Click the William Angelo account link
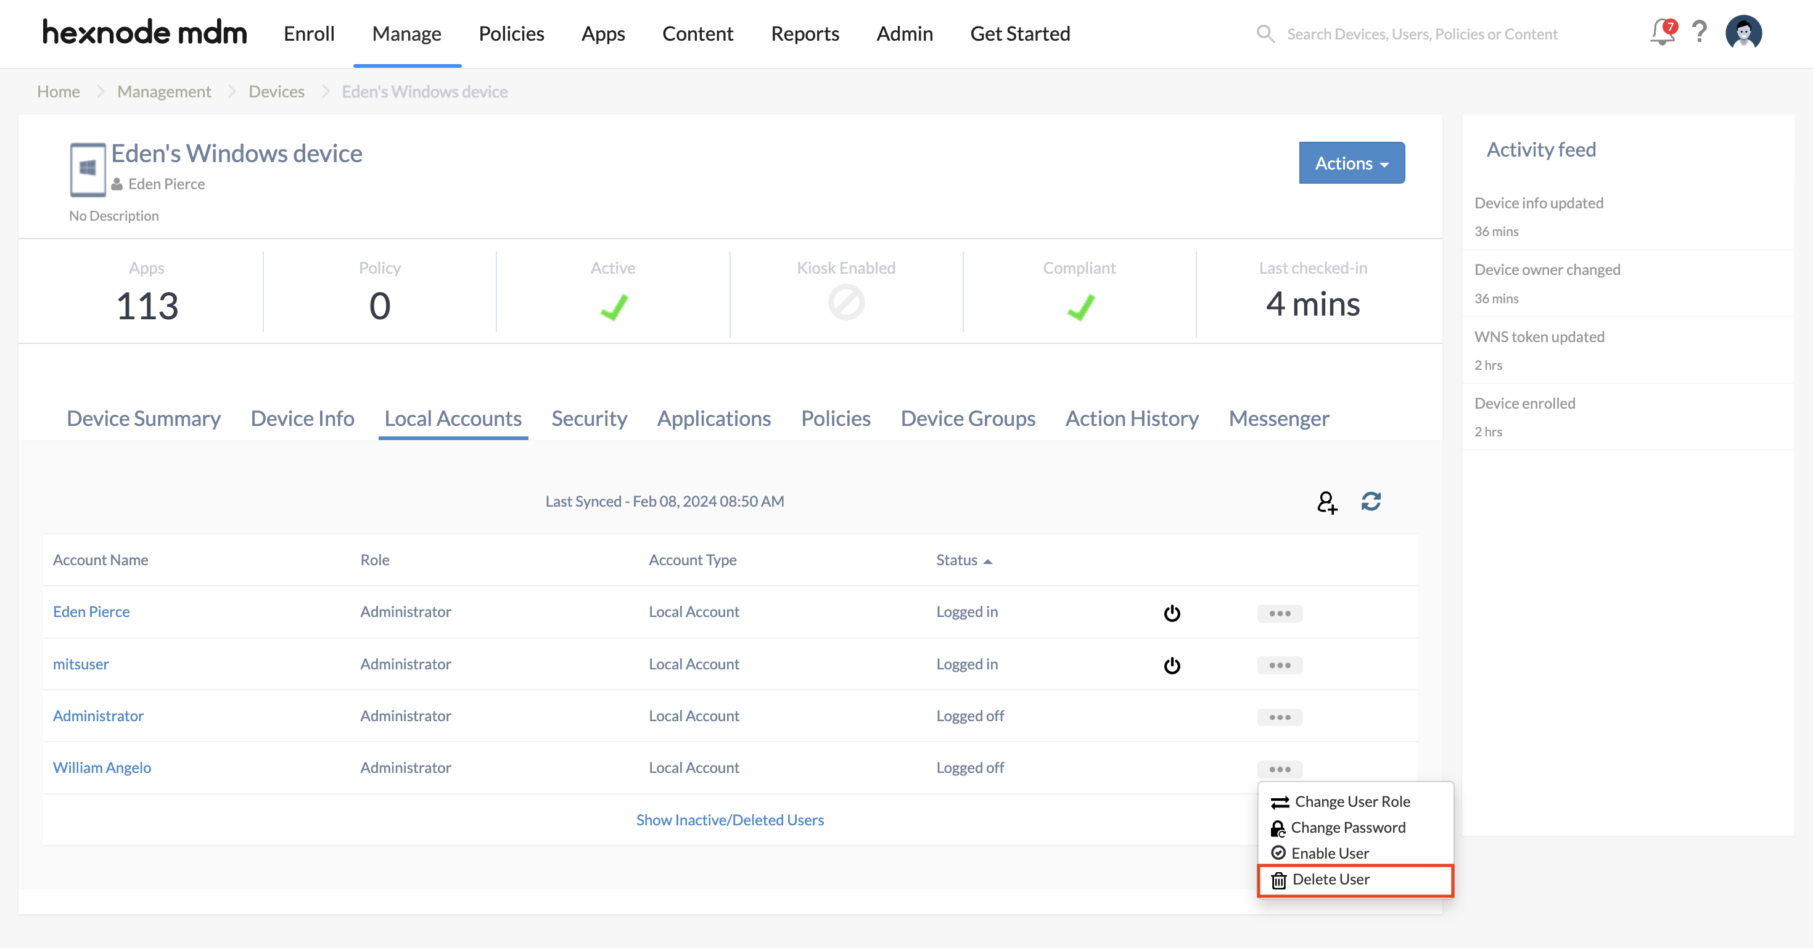Viewport: 1813px width, 948px height. pos(102,768)
